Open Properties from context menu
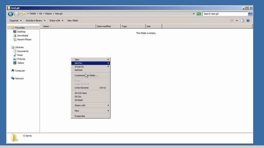 tap(91, 116)
